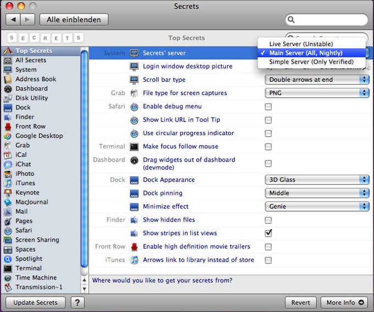This screenshot has height=312, width=374.
Task: Open Mail category icon in sidebar
Action: [8, 211]
